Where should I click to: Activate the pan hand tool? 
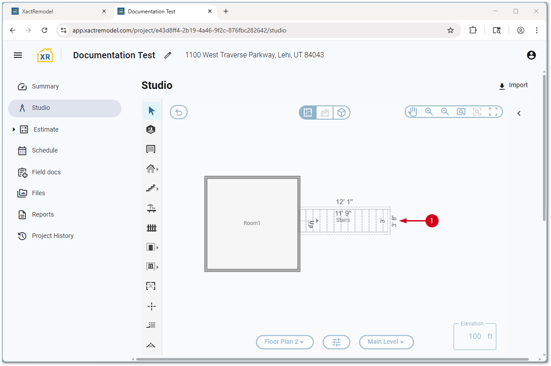point(413,112)
